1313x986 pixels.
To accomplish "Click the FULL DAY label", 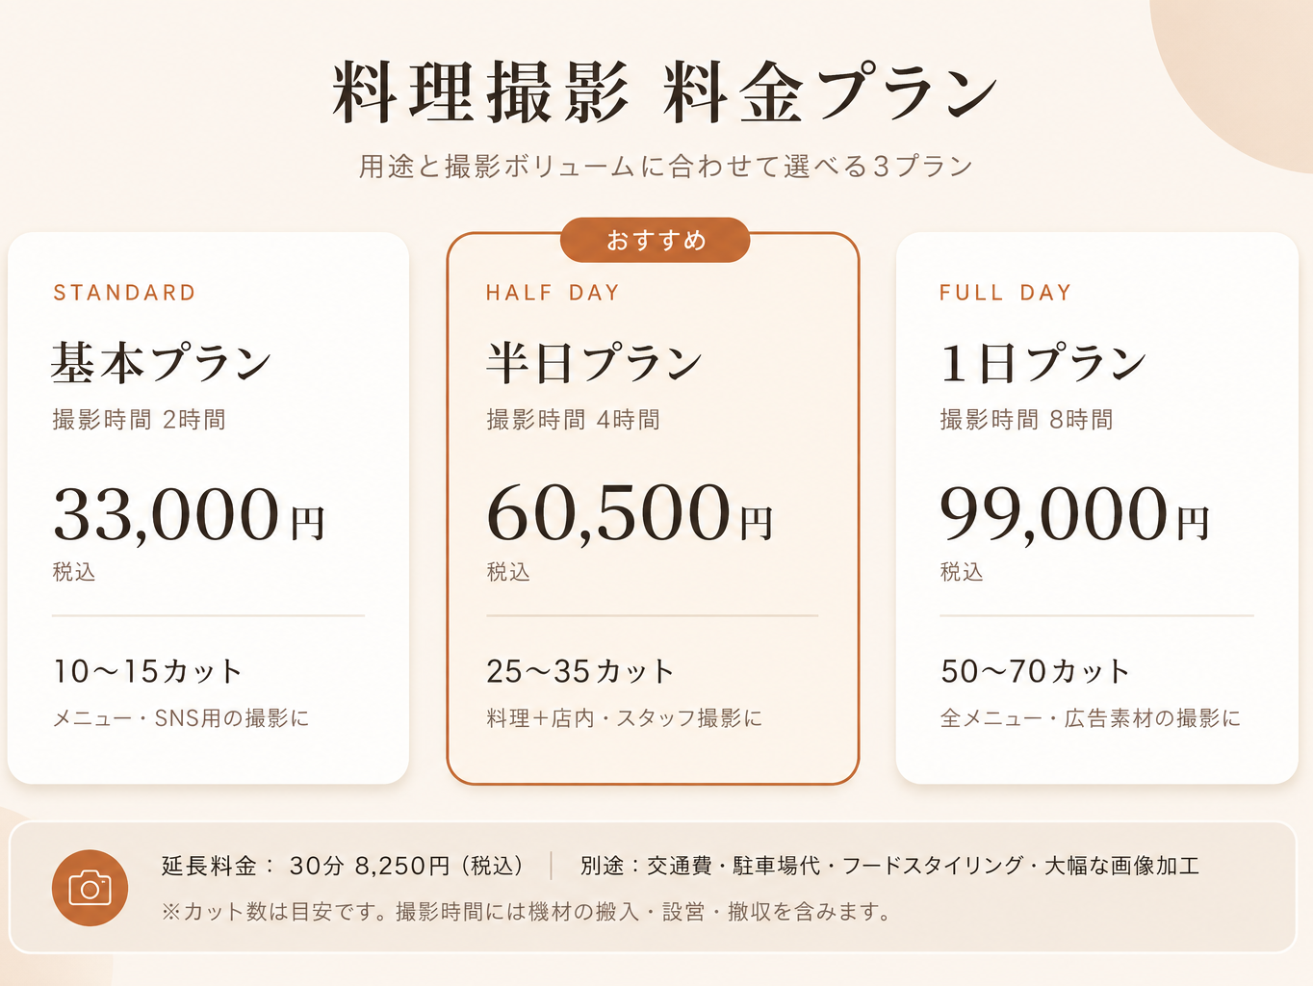I will coord(1006,293).
